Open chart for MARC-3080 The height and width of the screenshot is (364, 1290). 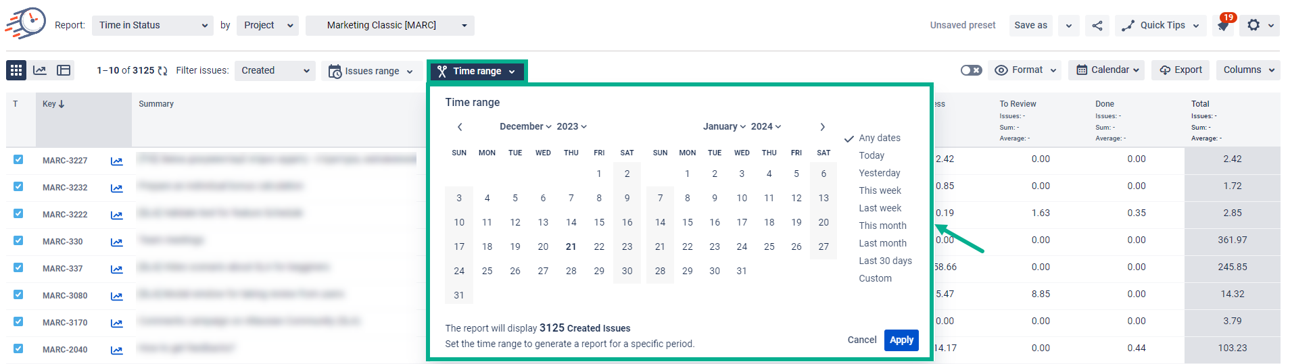click(x=117, y=296)
